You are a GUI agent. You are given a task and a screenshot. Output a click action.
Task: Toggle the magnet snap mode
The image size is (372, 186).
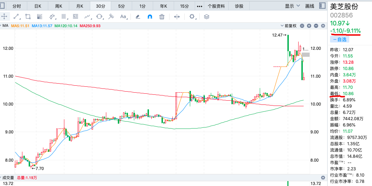150,16
